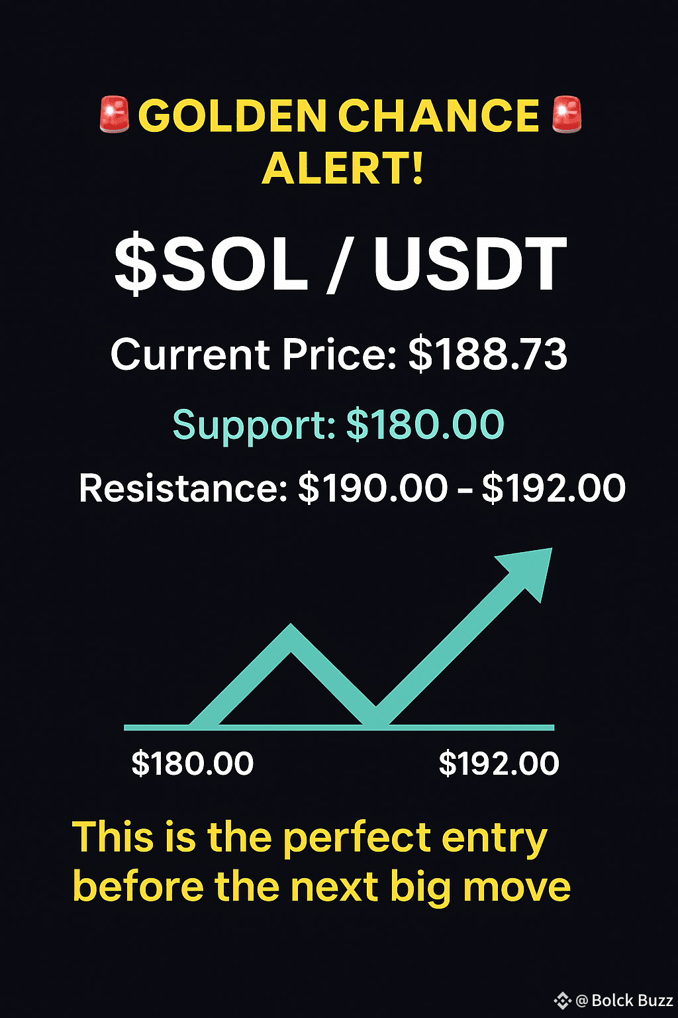Click the right red siren emoji
Image resolution: width=678 pixels, height=1018 pixels.
(x=566, y=115)
